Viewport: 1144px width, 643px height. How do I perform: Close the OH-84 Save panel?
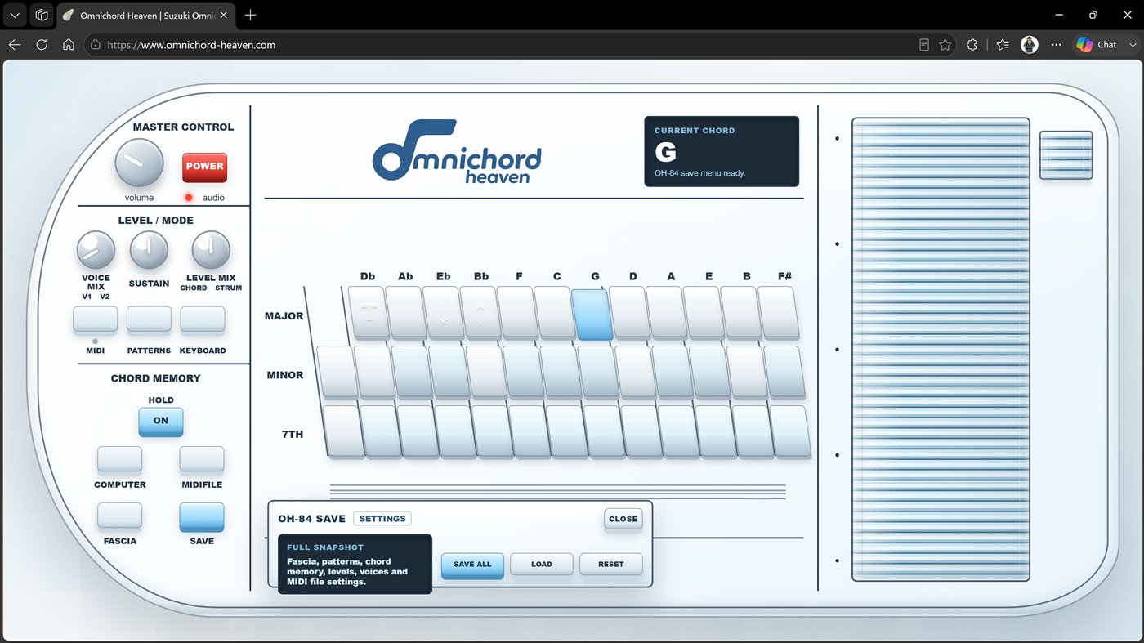click(623, 520)
